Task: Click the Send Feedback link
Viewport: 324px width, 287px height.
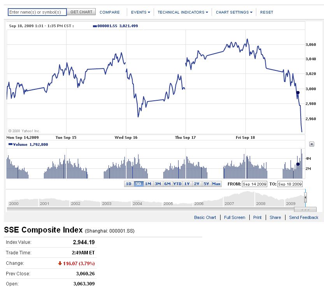Action: tap(303, 217)
